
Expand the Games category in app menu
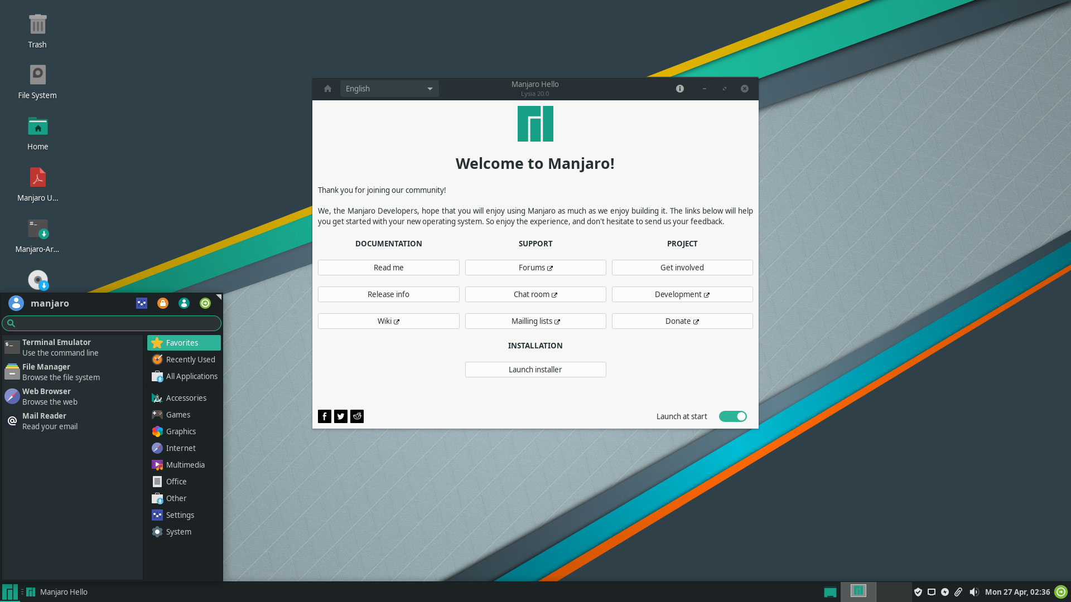pyautogui.click(x=178, y=414)
